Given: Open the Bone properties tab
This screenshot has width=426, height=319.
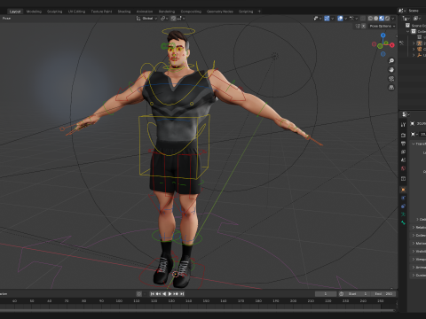Looking at the screenshot, I should (403, 222).
